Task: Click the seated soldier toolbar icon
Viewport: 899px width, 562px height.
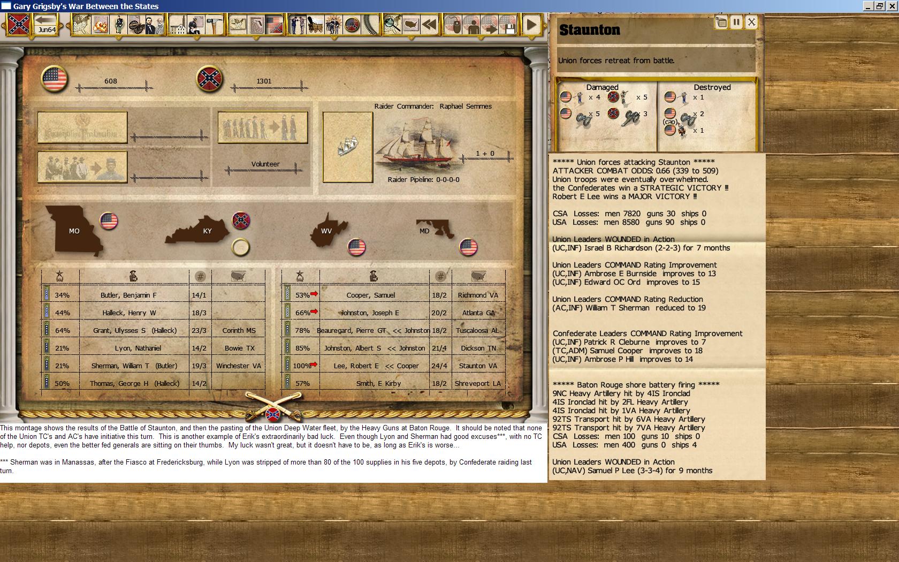Action: [x=196, y=25]
